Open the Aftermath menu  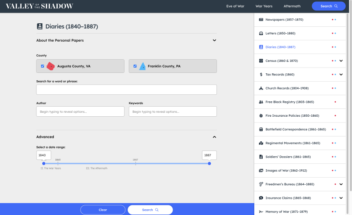pos(292,6)
